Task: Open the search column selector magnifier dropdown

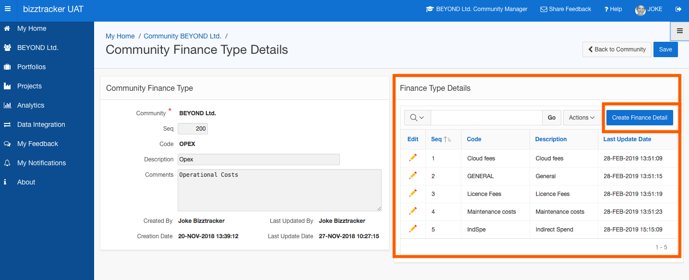Action: tap(418, 118)
